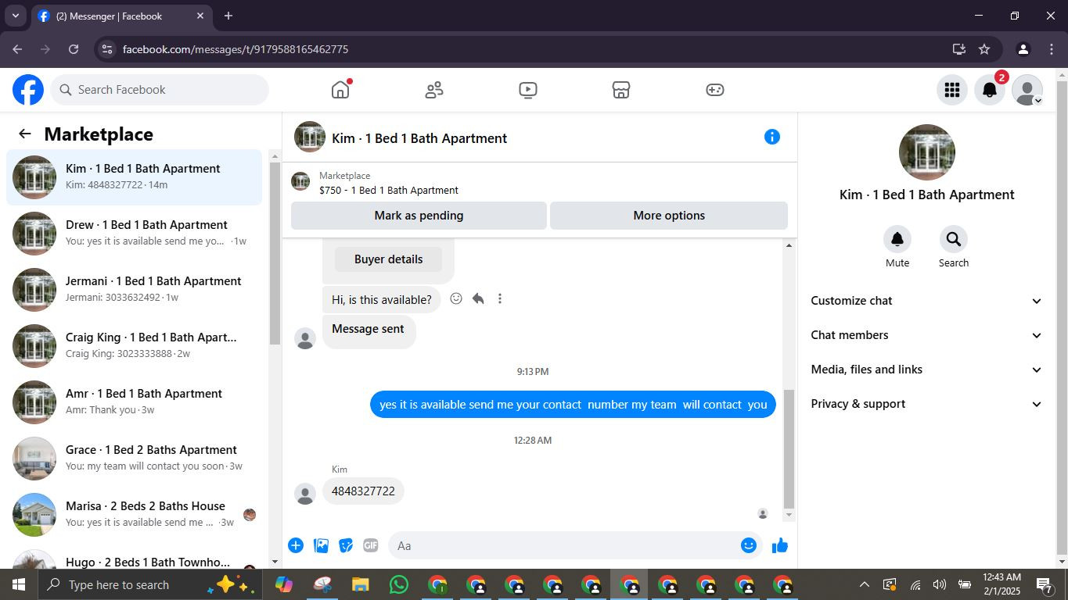Click the browser address bar URL
1068x600 pixels.
pos(236,49)
